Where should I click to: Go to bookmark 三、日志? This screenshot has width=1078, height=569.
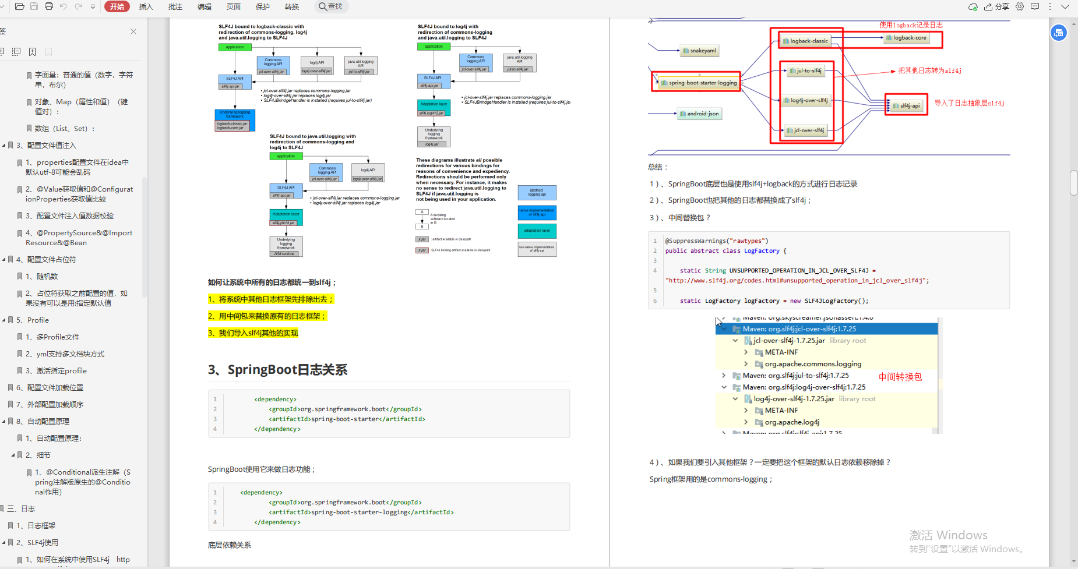21,508
